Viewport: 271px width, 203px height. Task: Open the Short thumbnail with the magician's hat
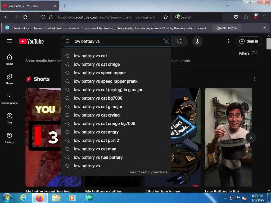point(228,137)
